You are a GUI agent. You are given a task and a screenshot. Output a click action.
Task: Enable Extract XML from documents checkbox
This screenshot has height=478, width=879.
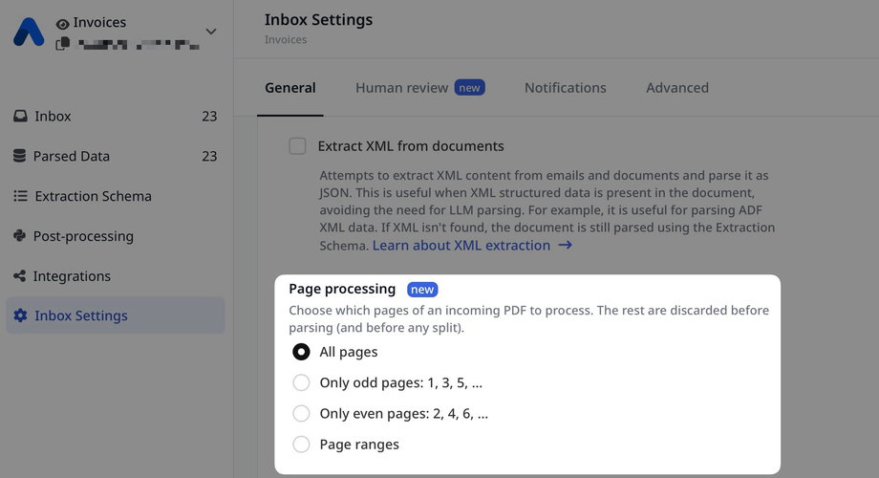point(297,146)
